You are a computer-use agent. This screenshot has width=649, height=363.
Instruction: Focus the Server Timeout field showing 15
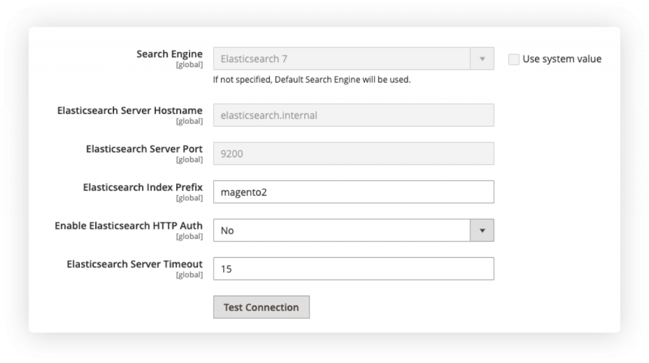click(x=353, y=269)
